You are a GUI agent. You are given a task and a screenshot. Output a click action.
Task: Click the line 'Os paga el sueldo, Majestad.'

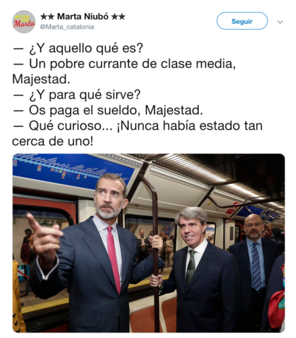pos(116,110)
